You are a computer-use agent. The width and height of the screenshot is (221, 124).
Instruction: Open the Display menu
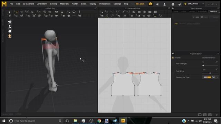click(93, 4)
